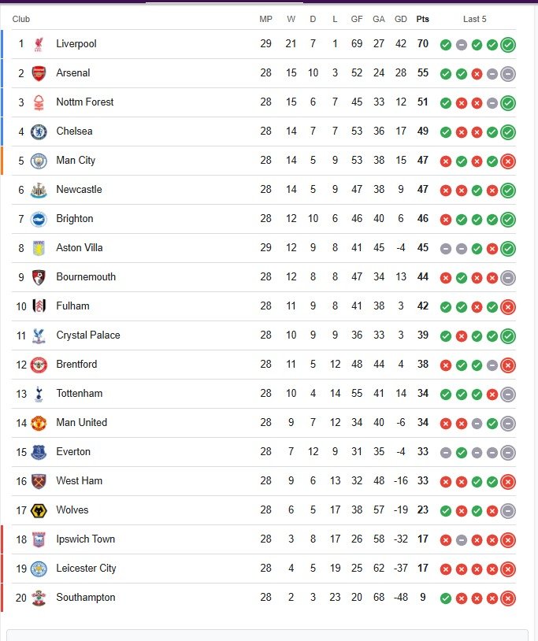Open the Leicester City team name
The height and width of the screenshot is (641, 538).
click(x=87, y=568)
